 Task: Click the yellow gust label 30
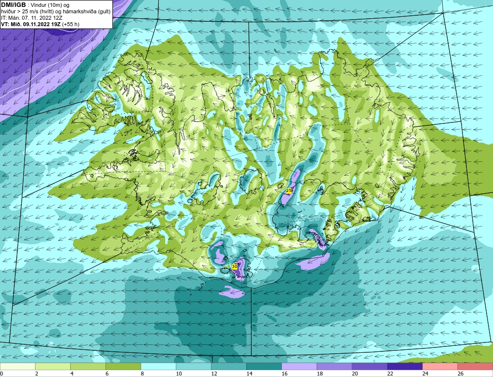235,266
